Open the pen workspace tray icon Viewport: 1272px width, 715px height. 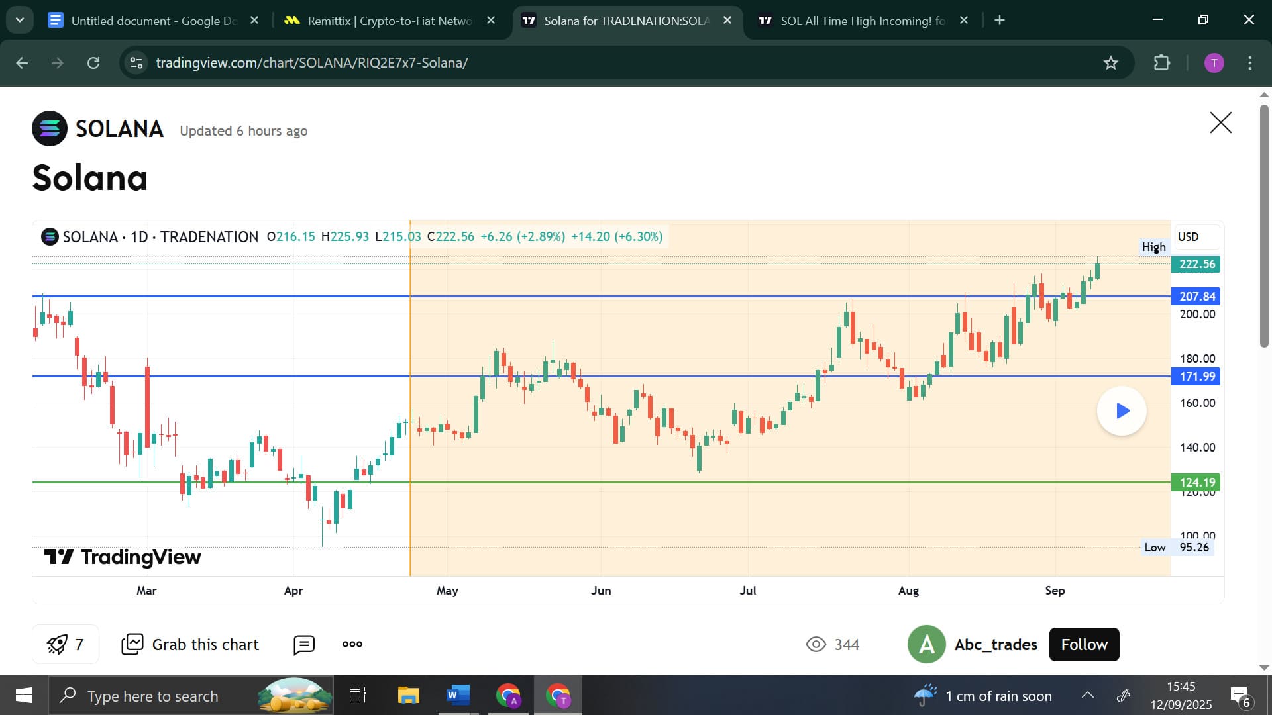pos(1124,695)
